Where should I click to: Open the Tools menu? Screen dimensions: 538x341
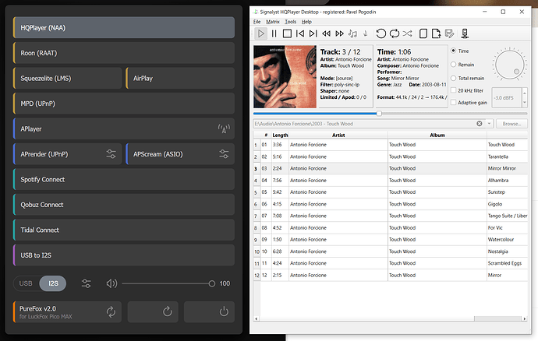click(290, 22)
